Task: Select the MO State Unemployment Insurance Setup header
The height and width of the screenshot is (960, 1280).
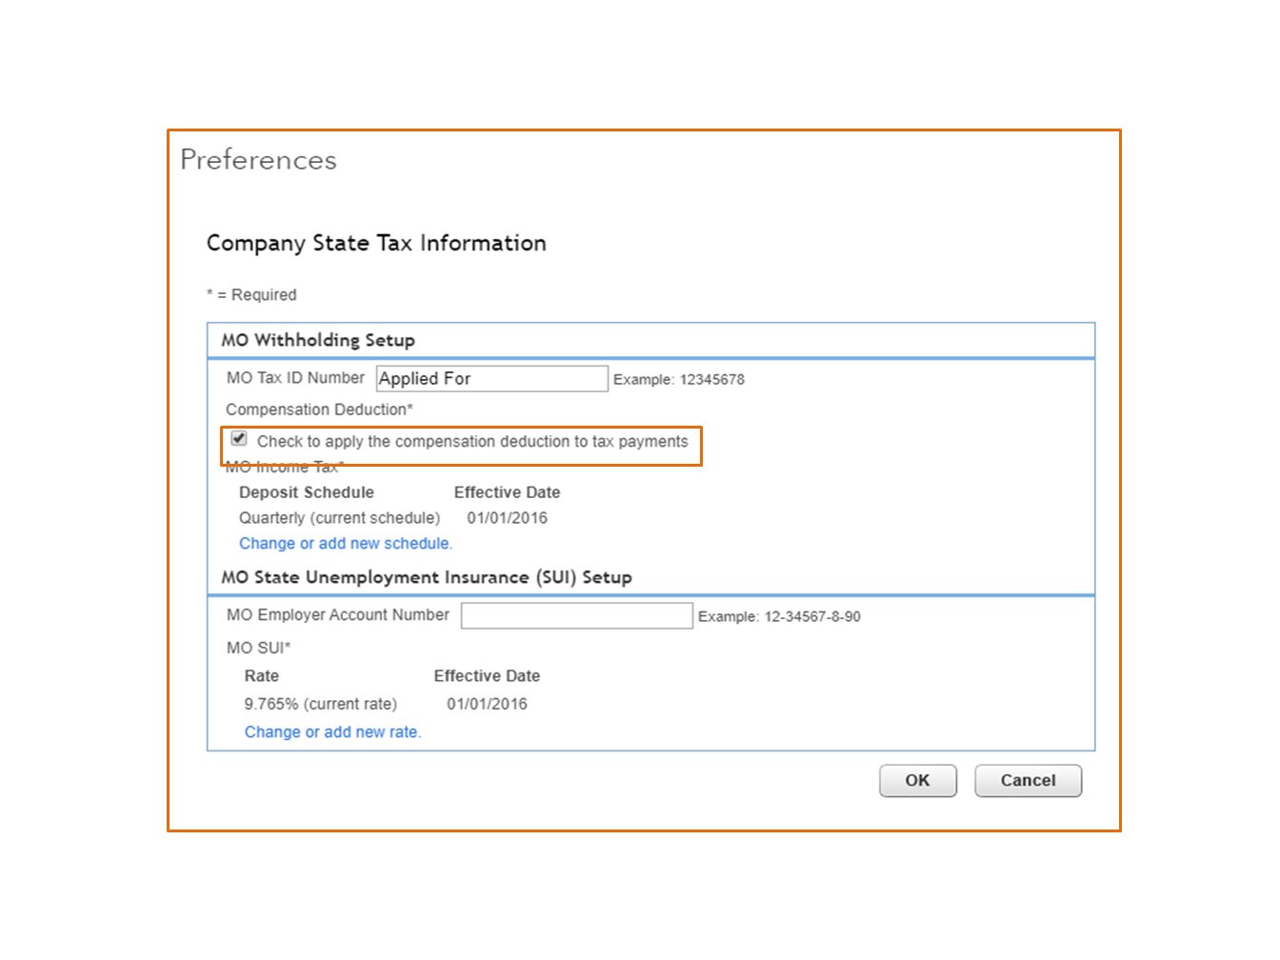Action: tap(426, 577)
